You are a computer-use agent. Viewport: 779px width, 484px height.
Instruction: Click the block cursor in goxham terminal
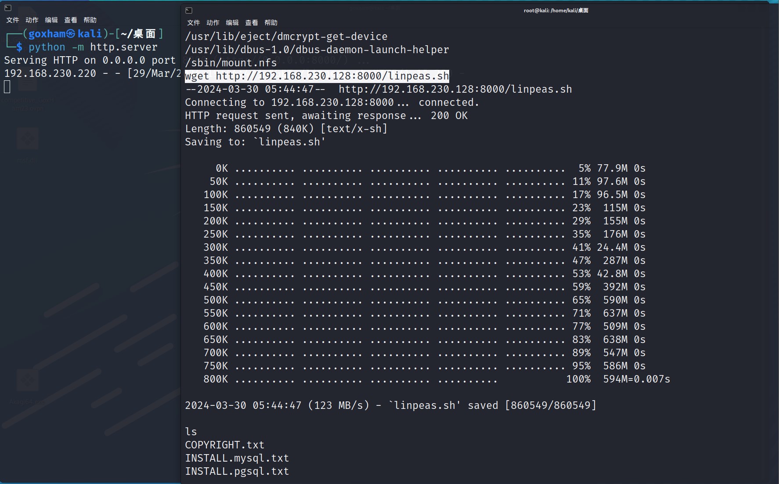(x=7, y=87)
